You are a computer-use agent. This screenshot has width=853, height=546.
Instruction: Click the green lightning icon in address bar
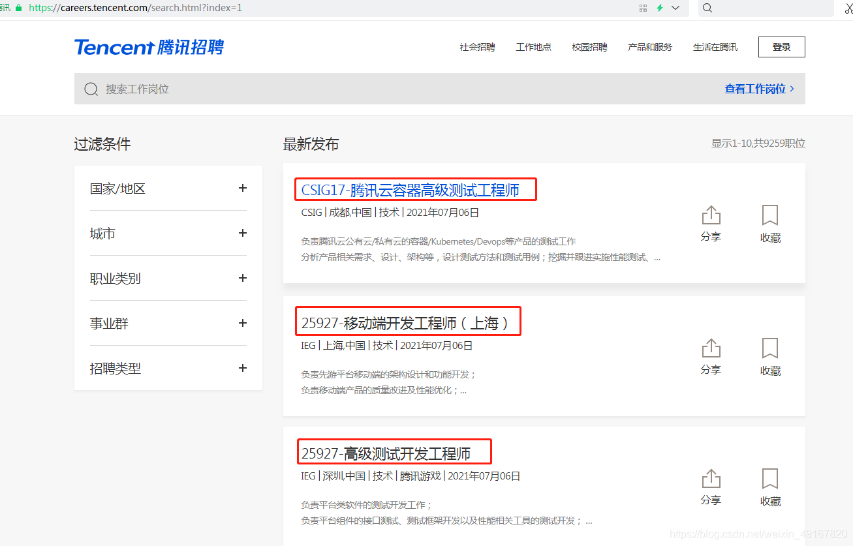(660, 8)
